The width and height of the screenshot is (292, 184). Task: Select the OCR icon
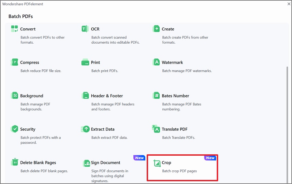85,29
